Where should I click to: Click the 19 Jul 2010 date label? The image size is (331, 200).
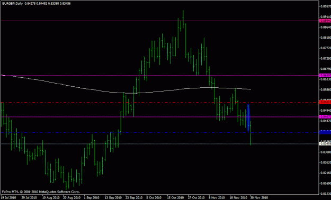[8, 198]
